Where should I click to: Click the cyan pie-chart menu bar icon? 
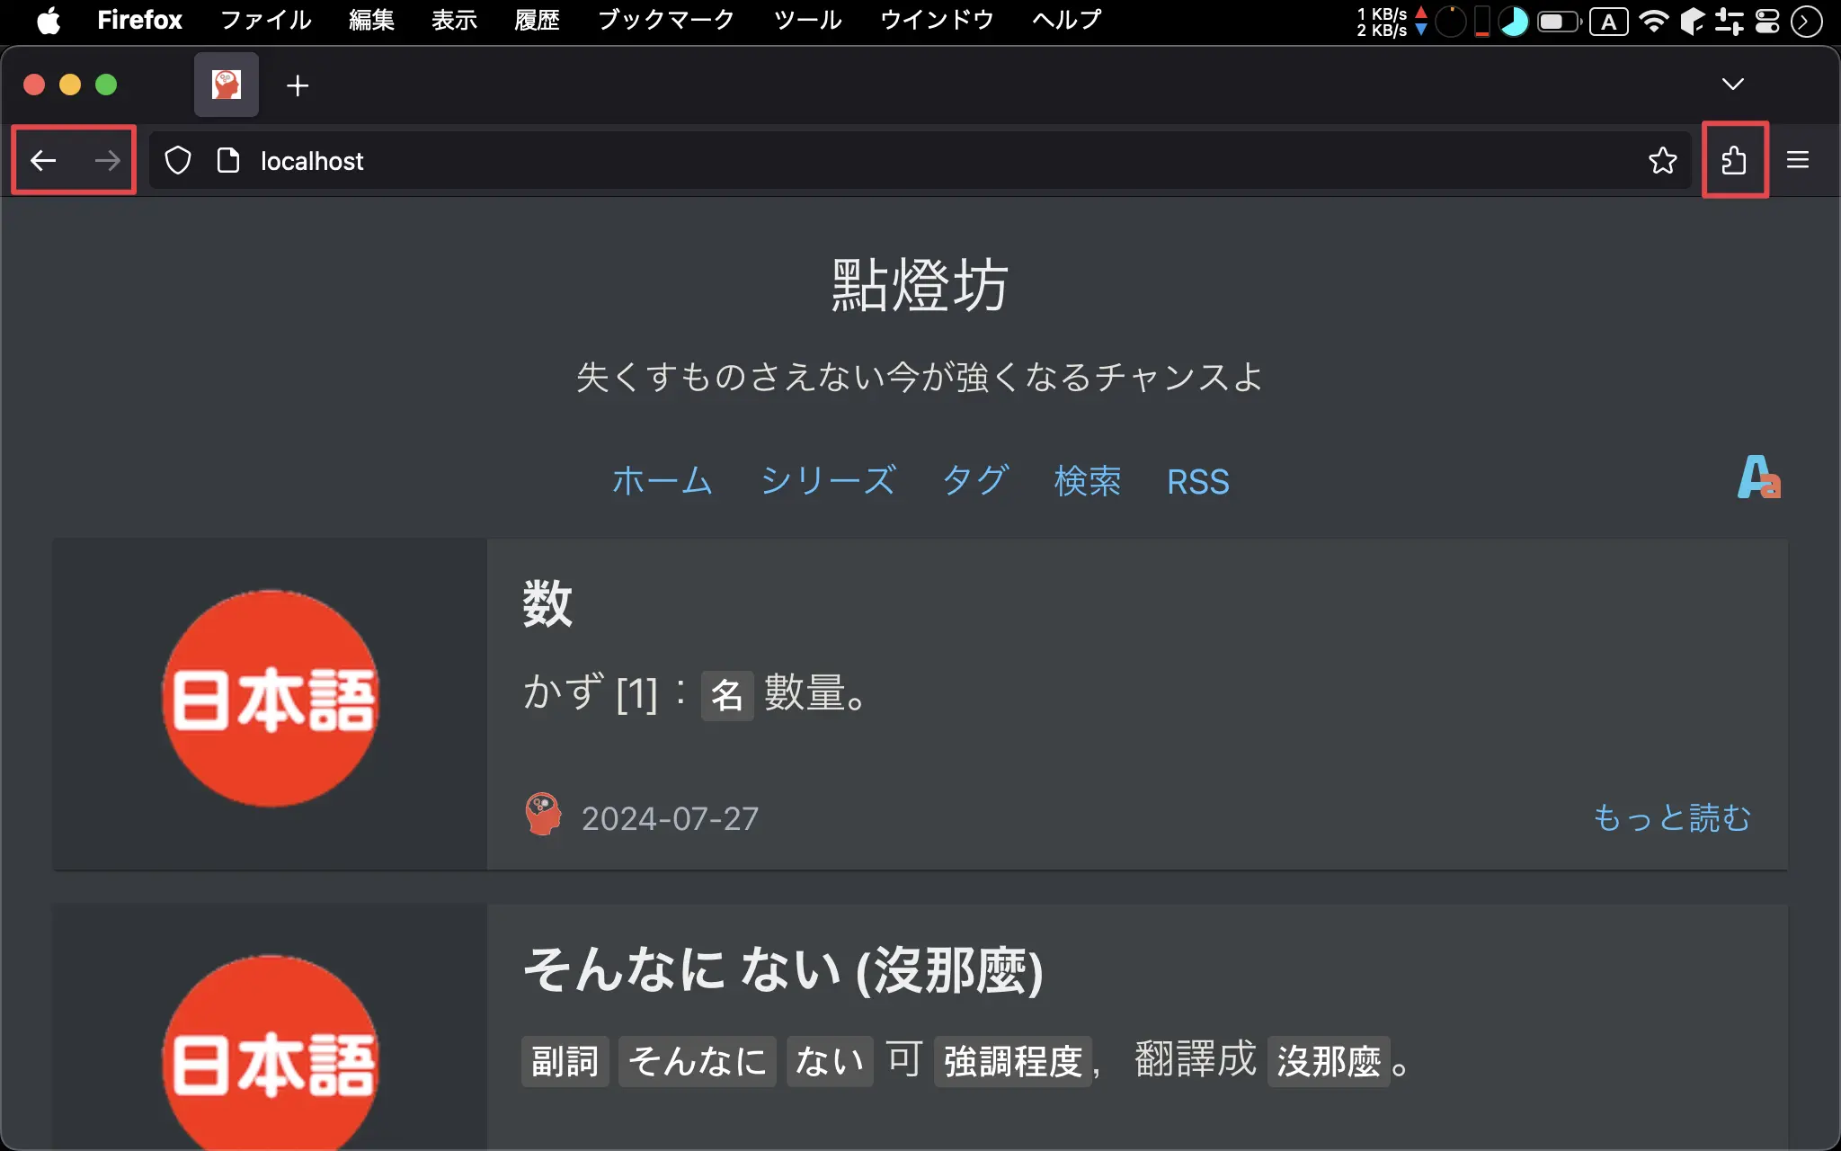tap(1514, 22)
